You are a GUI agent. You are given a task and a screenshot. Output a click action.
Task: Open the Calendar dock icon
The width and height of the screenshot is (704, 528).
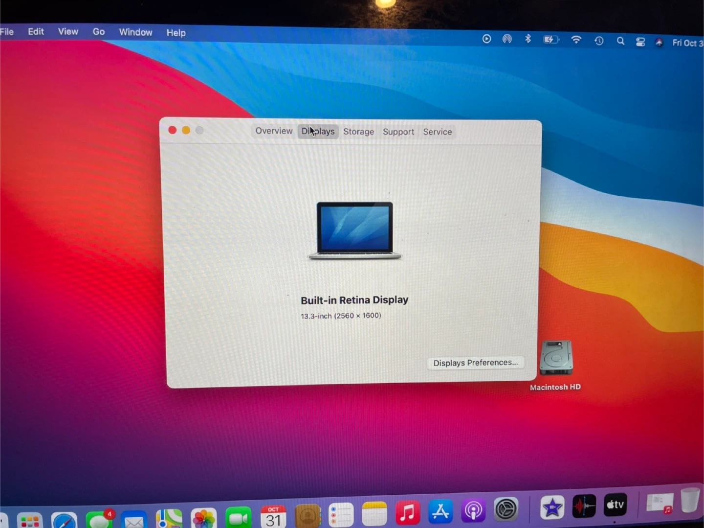coord(273,517)
